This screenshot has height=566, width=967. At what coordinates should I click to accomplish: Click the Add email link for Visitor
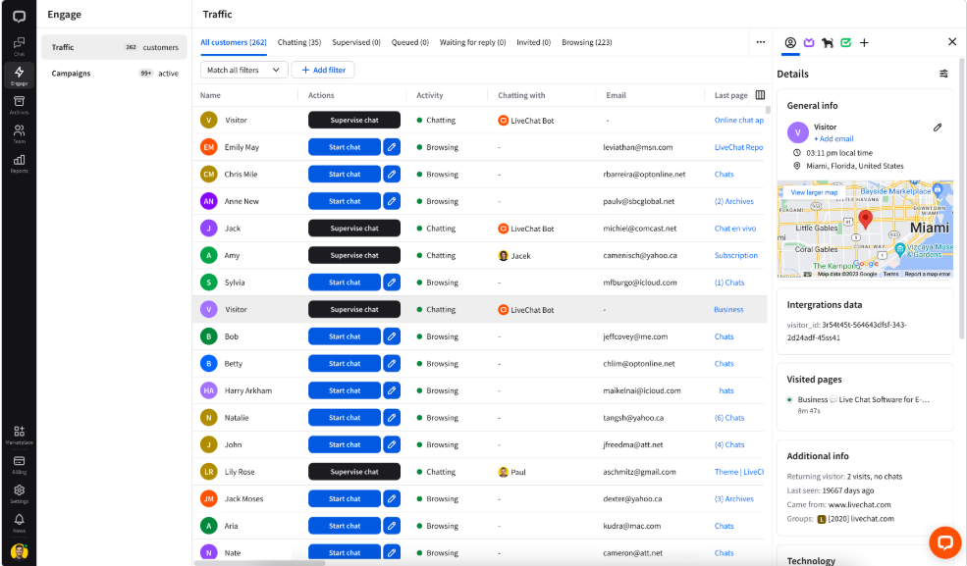pyautogui.click(x=833, y=139)
